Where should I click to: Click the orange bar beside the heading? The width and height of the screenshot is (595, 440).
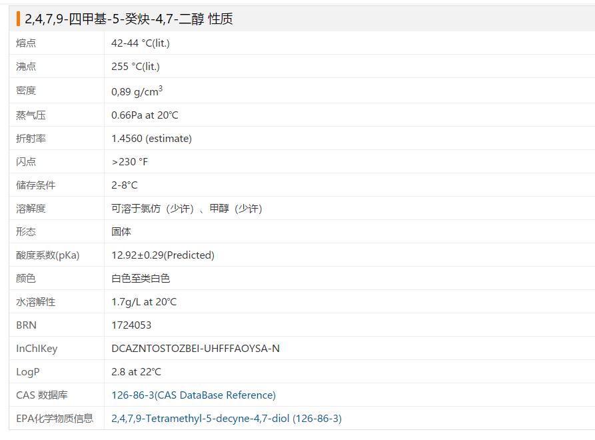[18, 19]
